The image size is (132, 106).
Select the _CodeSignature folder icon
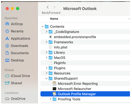(x=51, y=32)
